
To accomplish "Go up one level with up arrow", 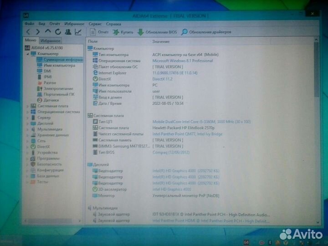I will [x=48, y=31].
